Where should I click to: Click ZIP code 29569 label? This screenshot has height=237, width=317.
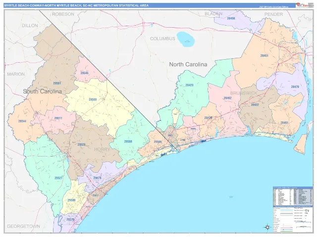tap(93, 100)
